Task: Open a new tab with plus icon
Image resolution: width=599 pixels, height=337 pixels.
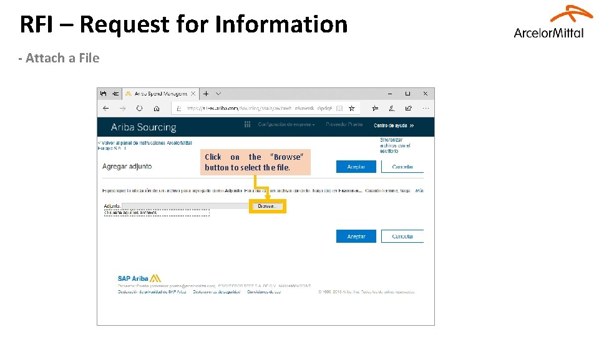Action: click(x=206, y=94)
